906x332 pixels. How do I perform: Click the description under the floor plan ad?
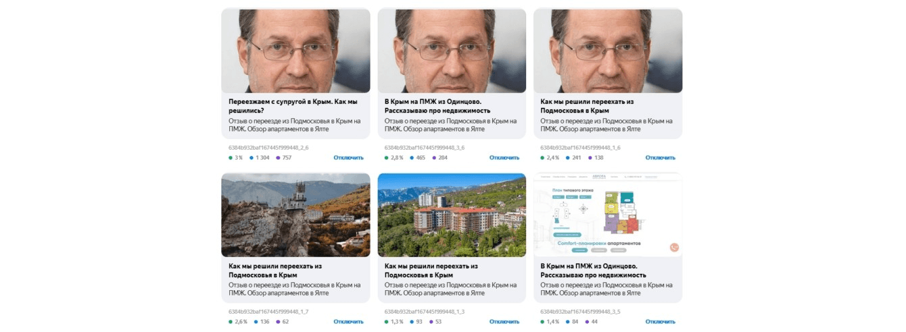(606, 289)
